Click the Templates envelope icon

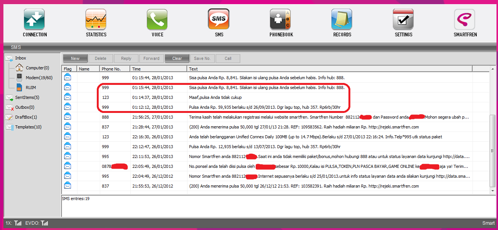[x=9, y=127]
